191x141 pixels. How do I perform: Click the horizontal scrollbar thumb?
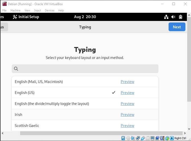(x=101, y=133)
